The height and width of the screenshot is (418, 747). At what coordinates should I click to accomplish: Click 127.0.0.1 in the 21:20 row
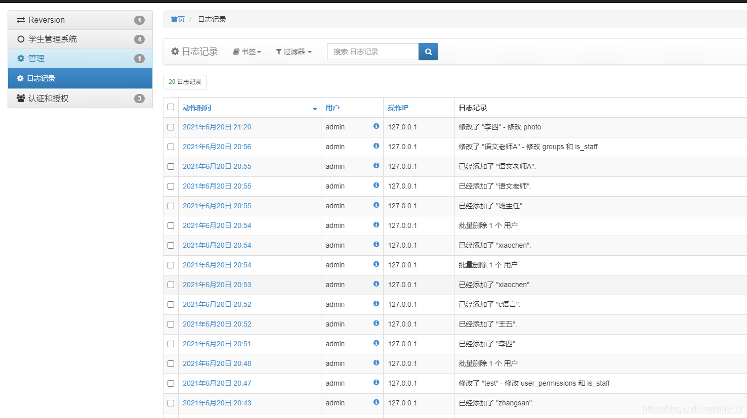tap(402, 127)
